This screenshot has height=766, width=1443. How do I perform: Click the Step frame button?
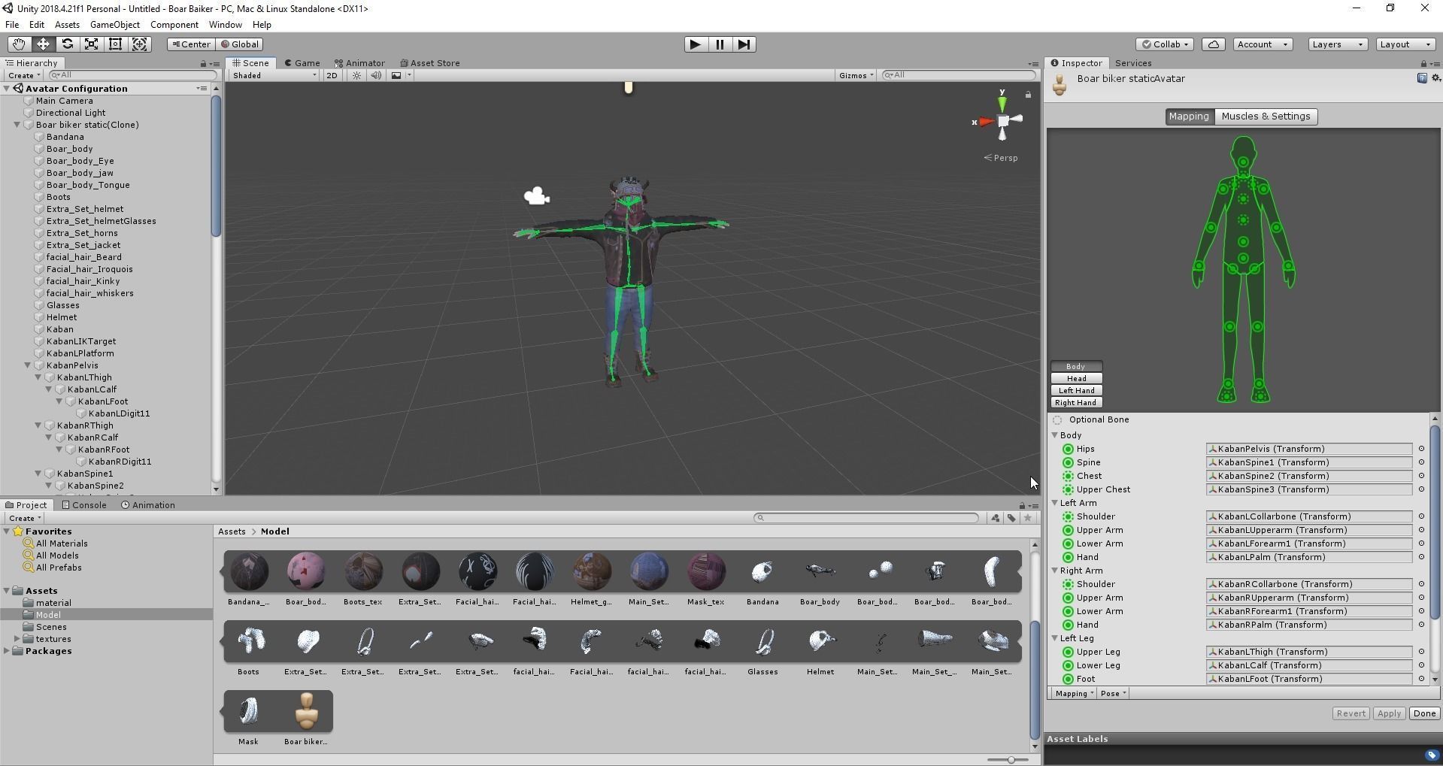click(x=744, y=44)
